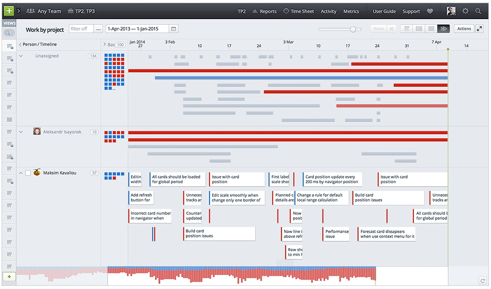Image resolution: width=491 pixels, height=289 pixels.
Task: Switch to the board columns view icon
Action: (x=407, y=29)
